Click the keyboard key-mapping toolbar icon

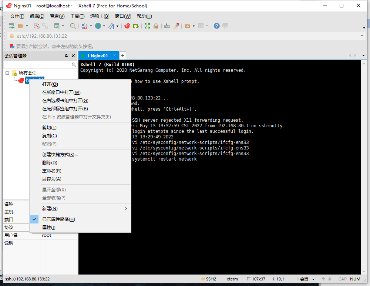(167, 26)
